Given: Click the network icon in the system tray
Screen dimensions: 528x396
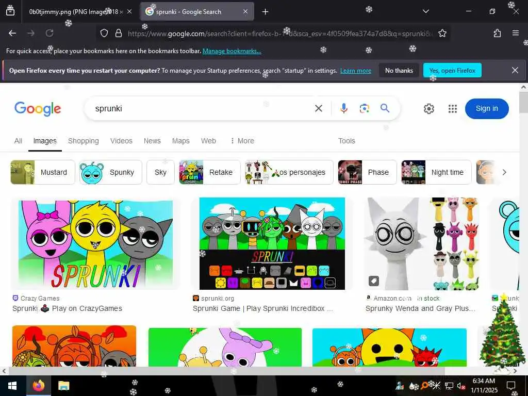Looking at the screenshot, I should click(x=449, y=386).
